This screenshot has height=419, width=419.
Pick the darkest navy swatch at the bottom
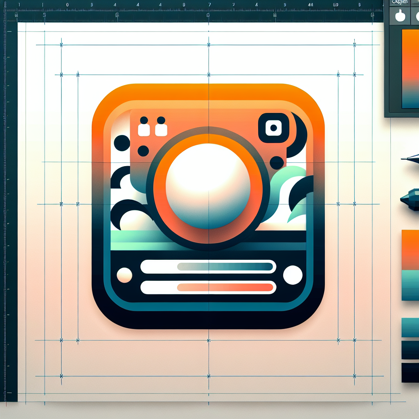(x=410, y=372)
